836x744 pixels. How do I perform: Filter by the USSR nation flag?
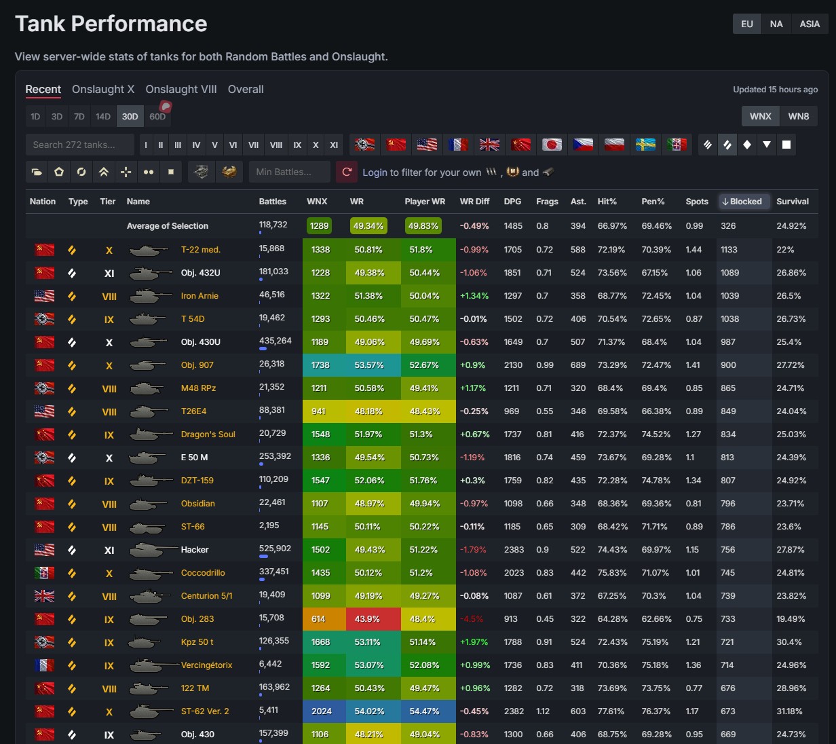tap(396, 145)
